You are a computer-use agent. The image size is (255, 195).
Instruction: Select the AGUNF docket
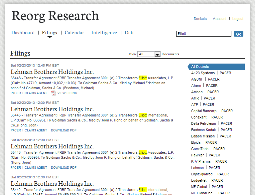[197, 79]
